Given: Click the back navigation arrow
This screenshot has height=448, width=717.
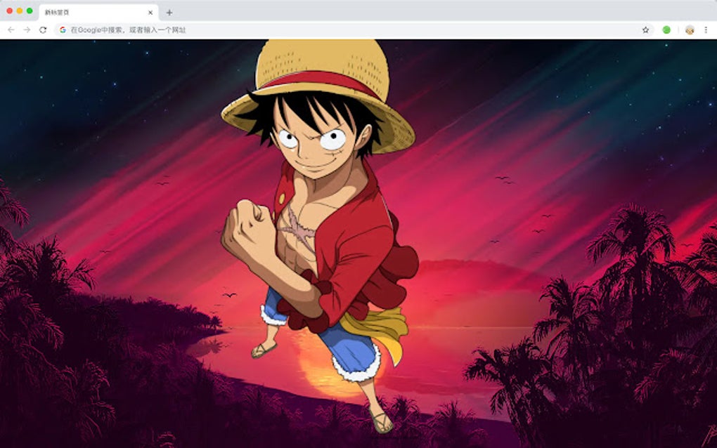Looking at the screenshot, I should [x=10, y=30].
